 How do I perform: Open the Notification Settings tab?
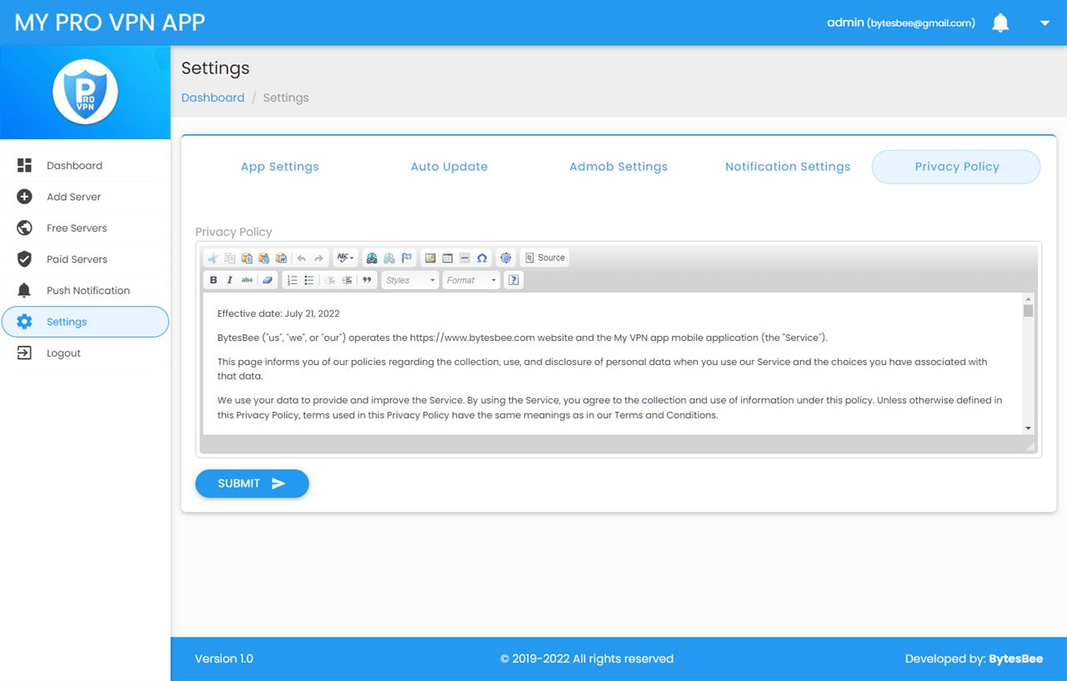coord(788,167)
